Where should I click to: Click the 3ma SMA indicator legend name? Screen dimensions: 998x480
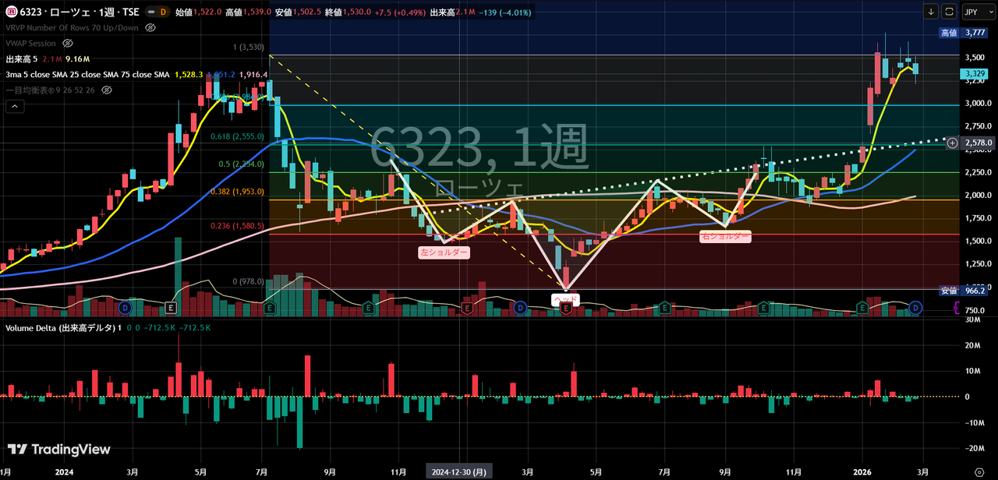point(87,75)
